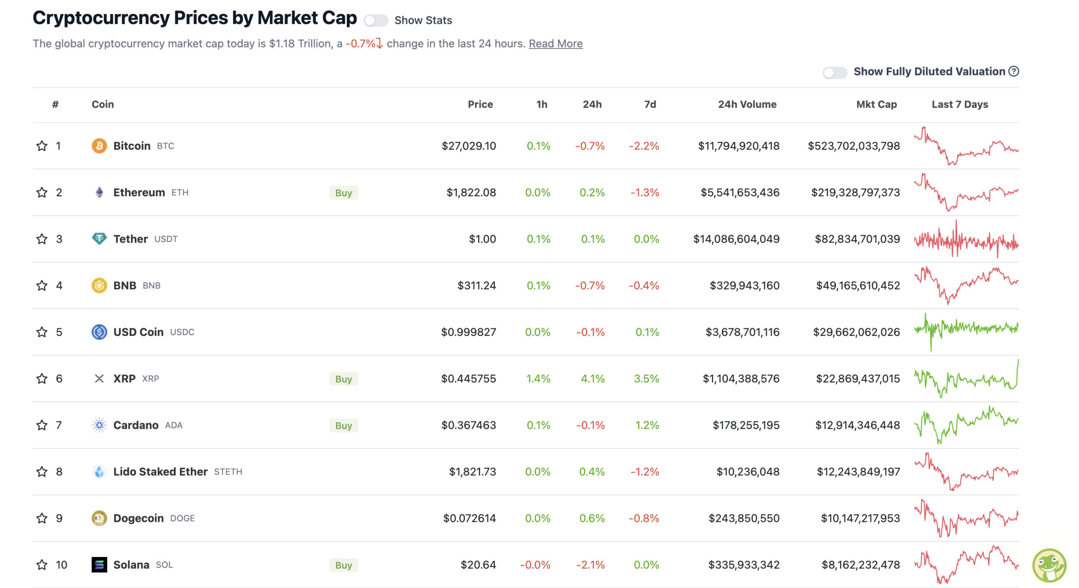Open the Dogecoin coin logo
Screen dimensions: 1079x588
(x=99, y=518)
